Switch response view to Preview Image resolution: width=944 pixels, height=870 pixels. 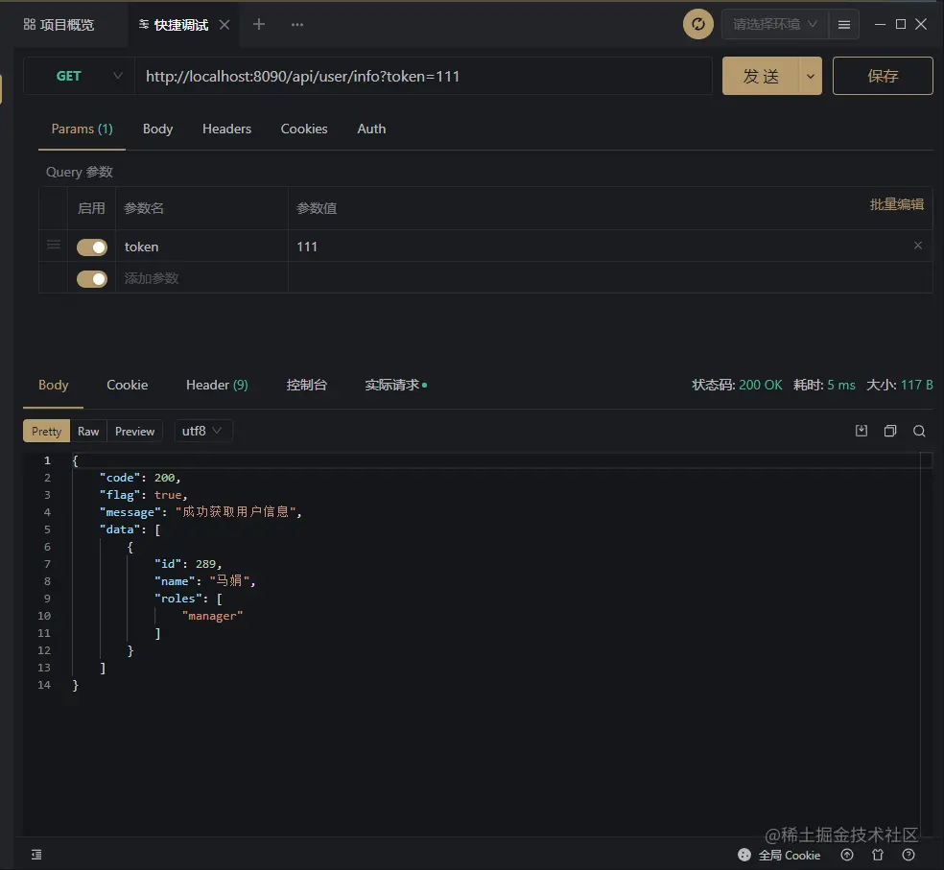(135, 431)
